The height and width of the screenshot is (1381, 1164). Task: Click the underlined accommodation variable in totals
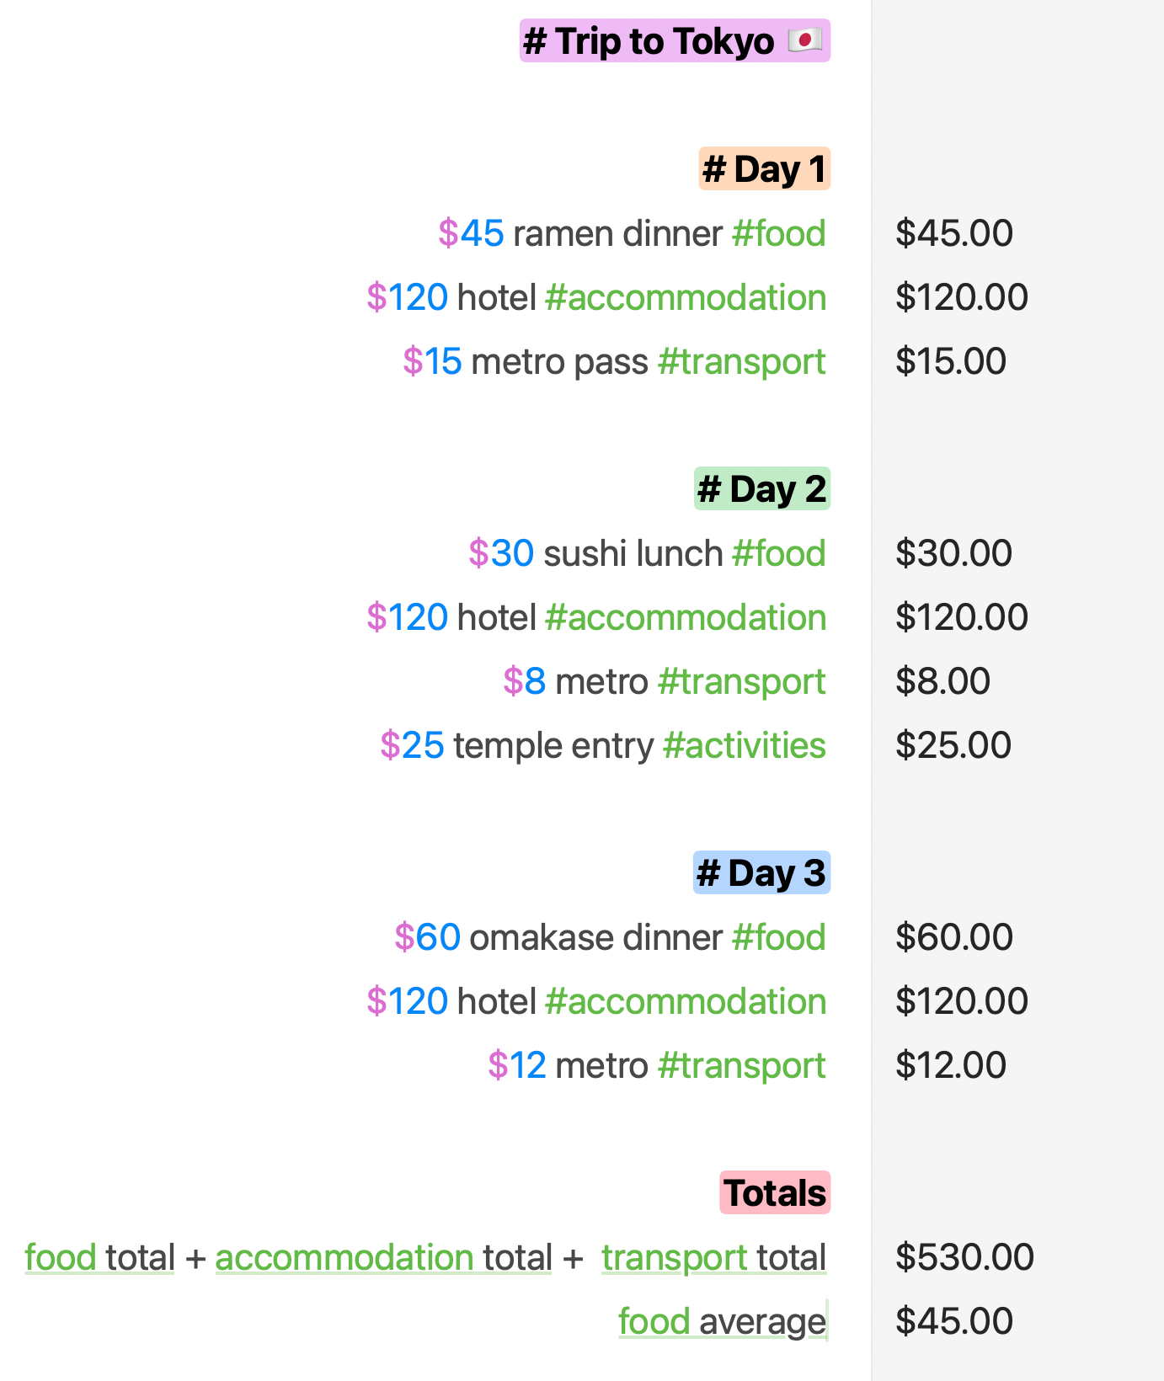(x=344, y=1257)
